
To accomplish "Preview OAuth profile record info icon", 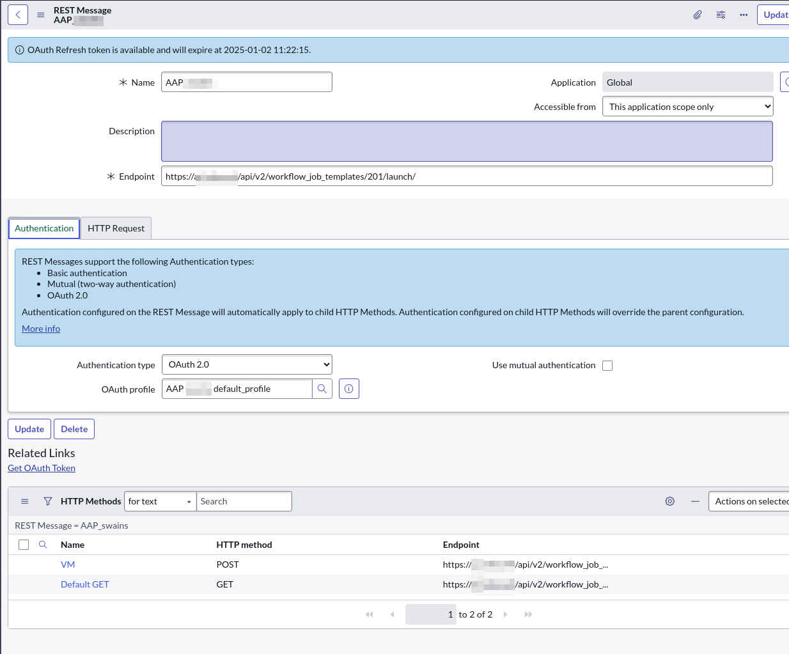I will tap(349, 389).
